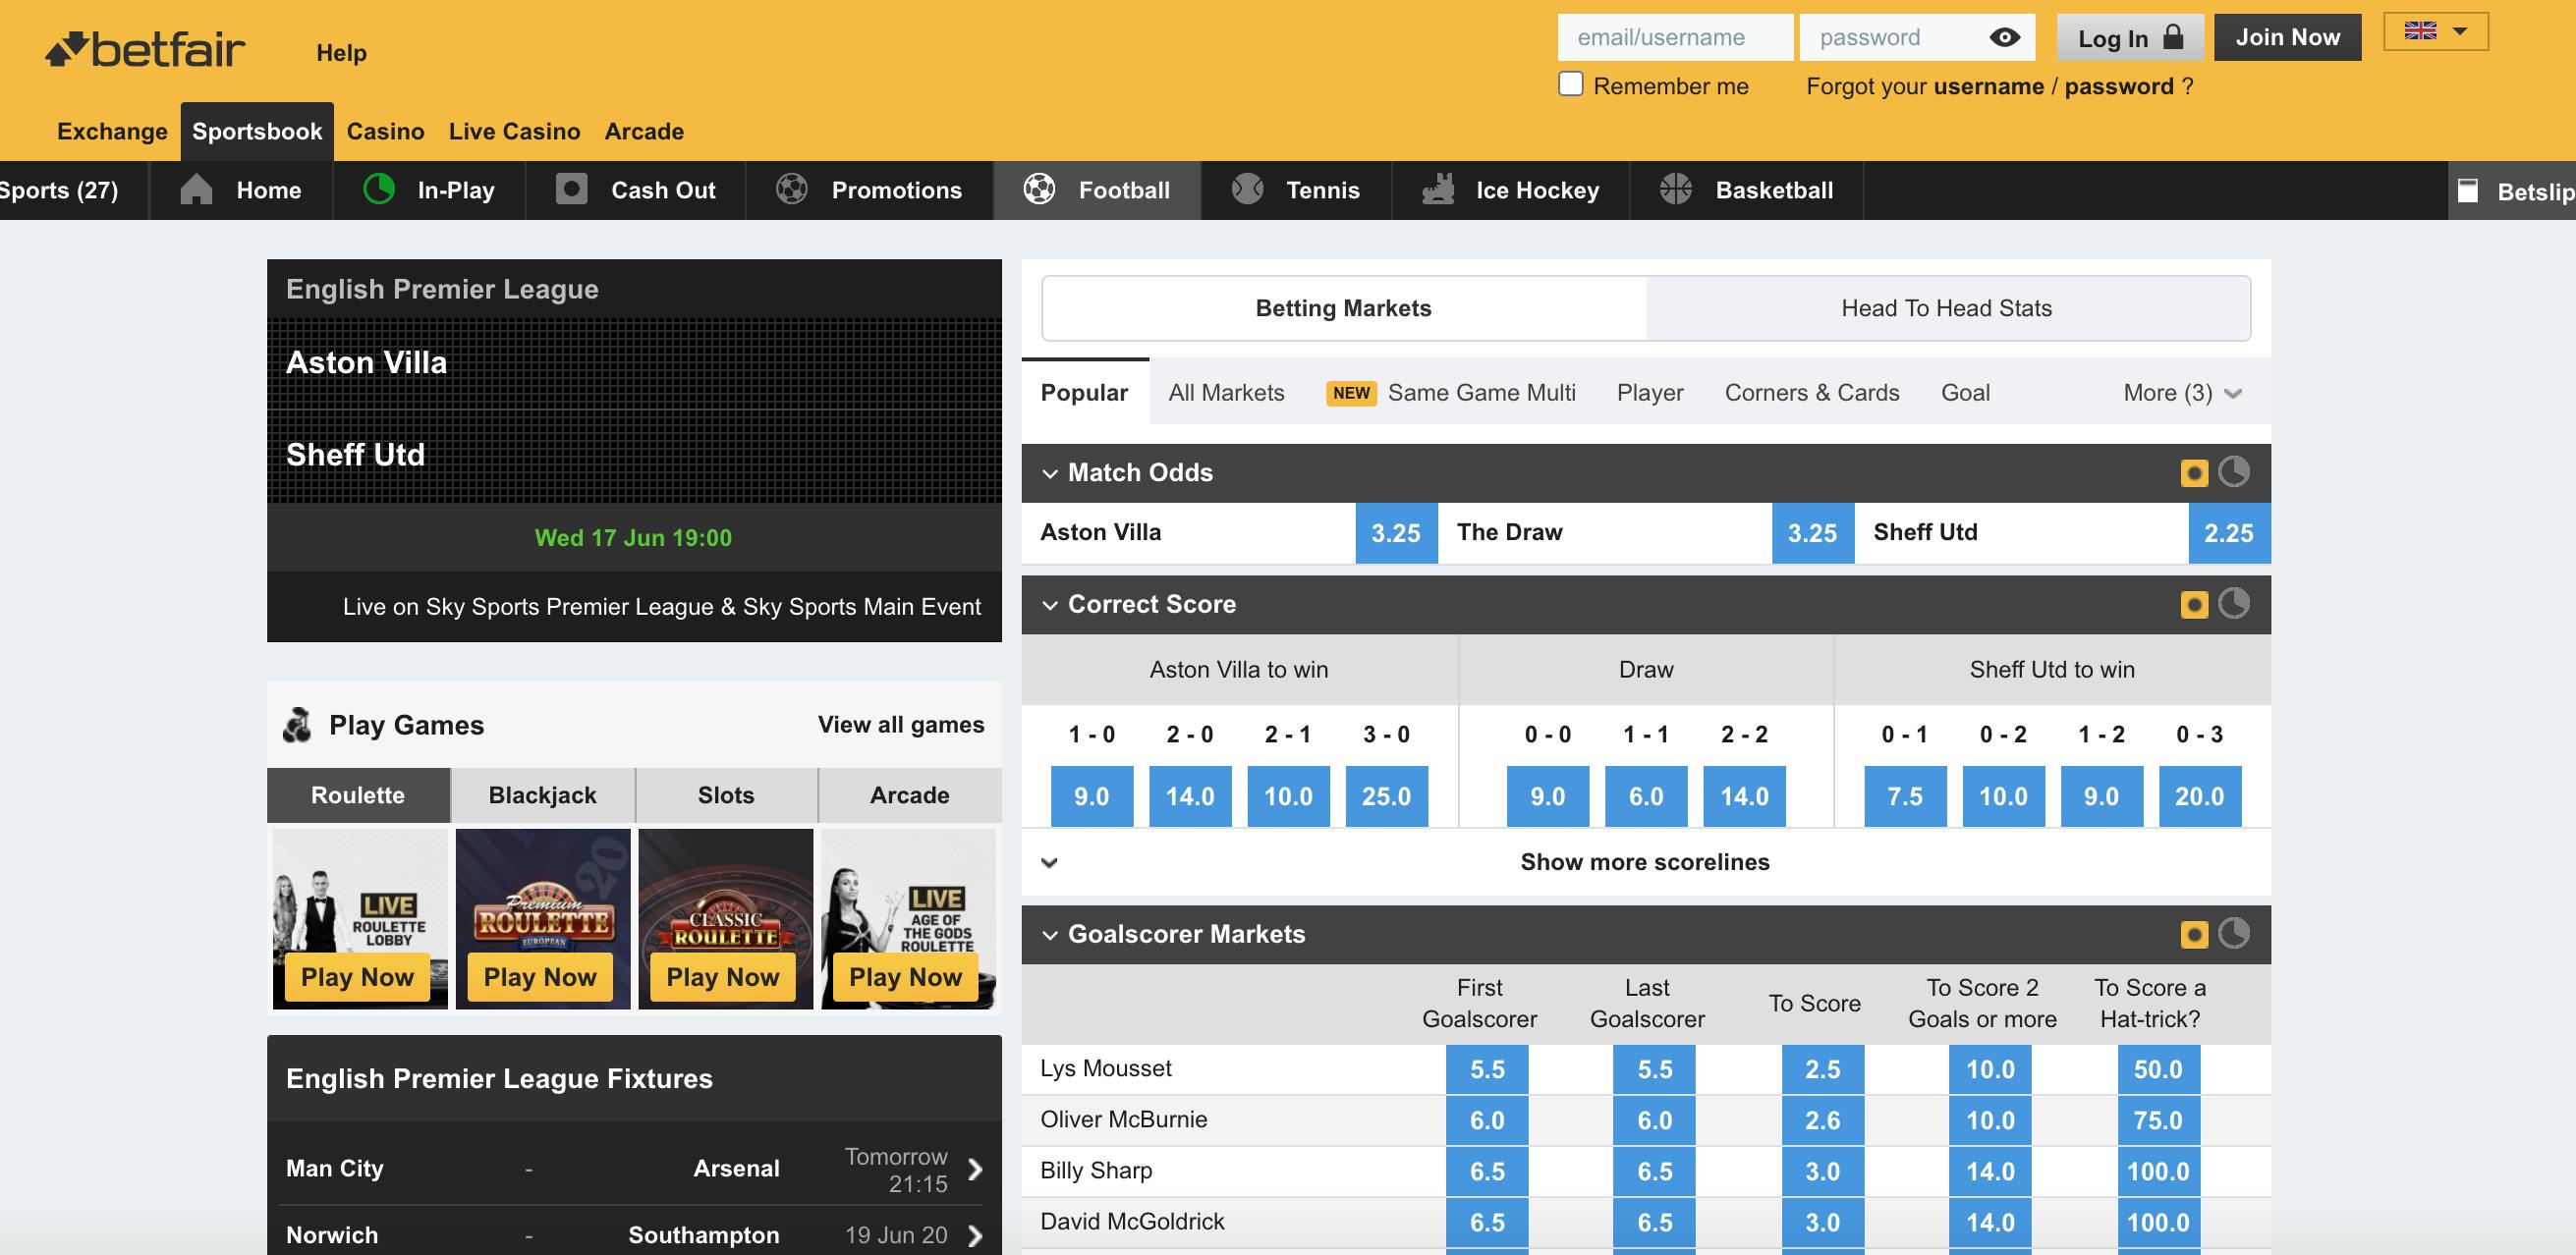Play Now on Live Roulette Lobby thumbnail
This screenshot has height=1255, width=2576.
[357, 977]
